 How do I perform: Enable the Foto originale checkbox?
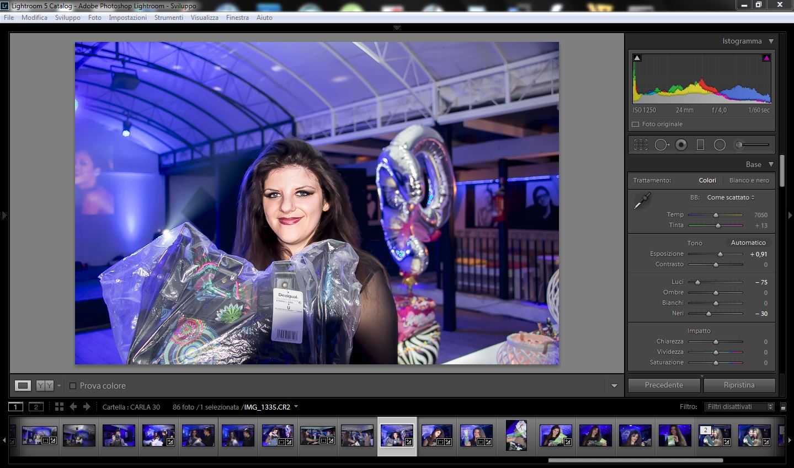(x=635, y=124)
